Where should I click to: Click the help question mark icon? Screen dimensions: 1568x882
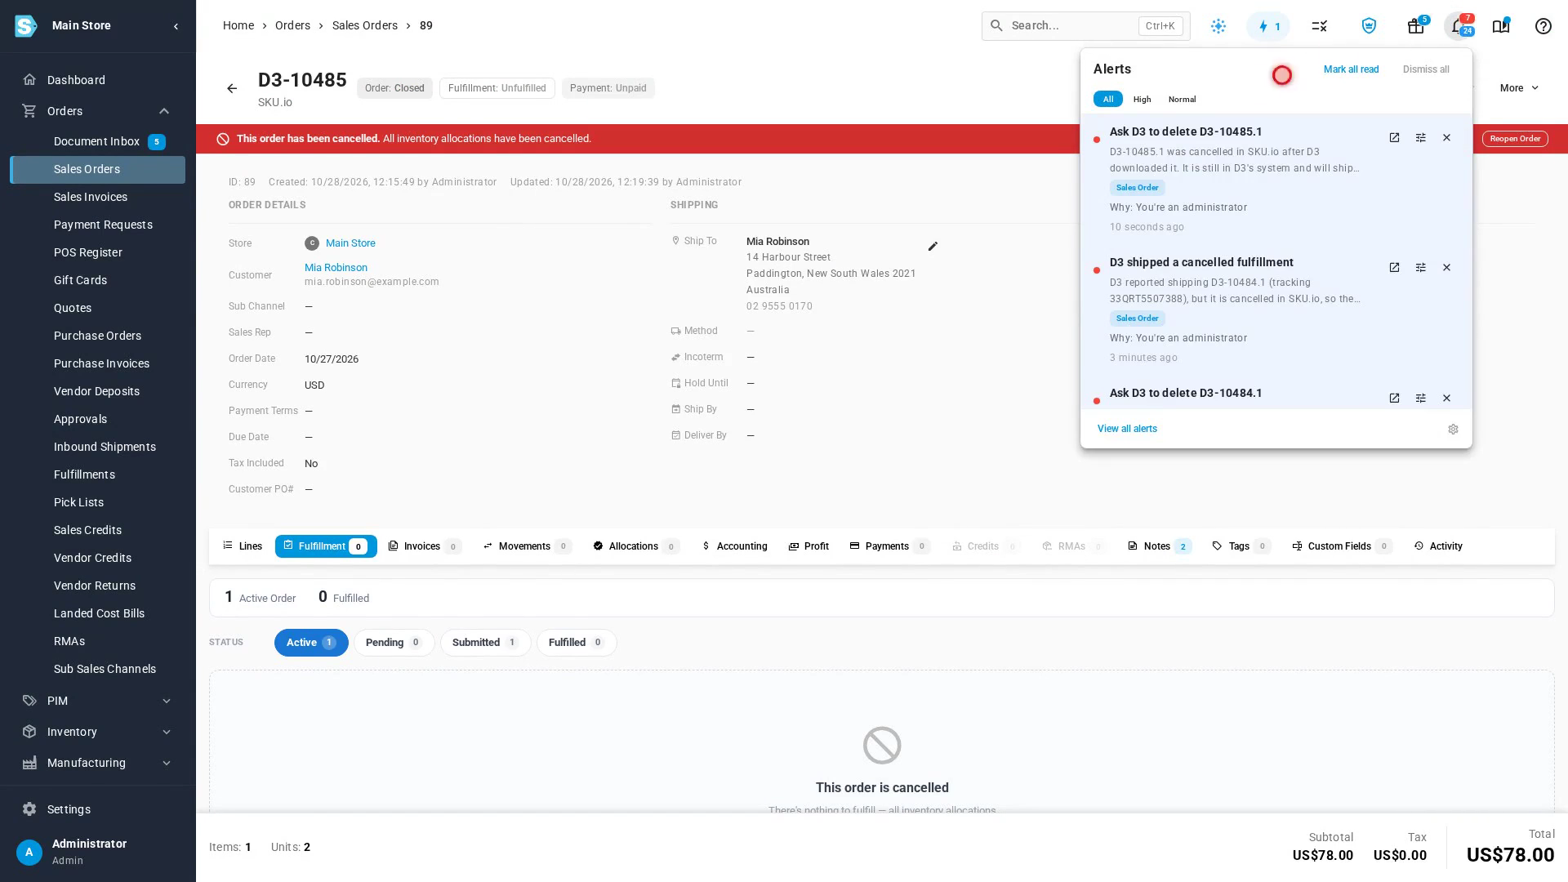point(1543,26)
